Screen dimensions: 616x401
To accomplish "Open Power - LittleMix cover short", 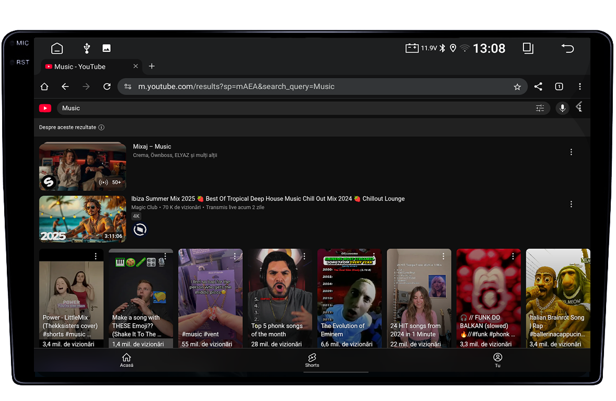I will click(x=71, y=299).
